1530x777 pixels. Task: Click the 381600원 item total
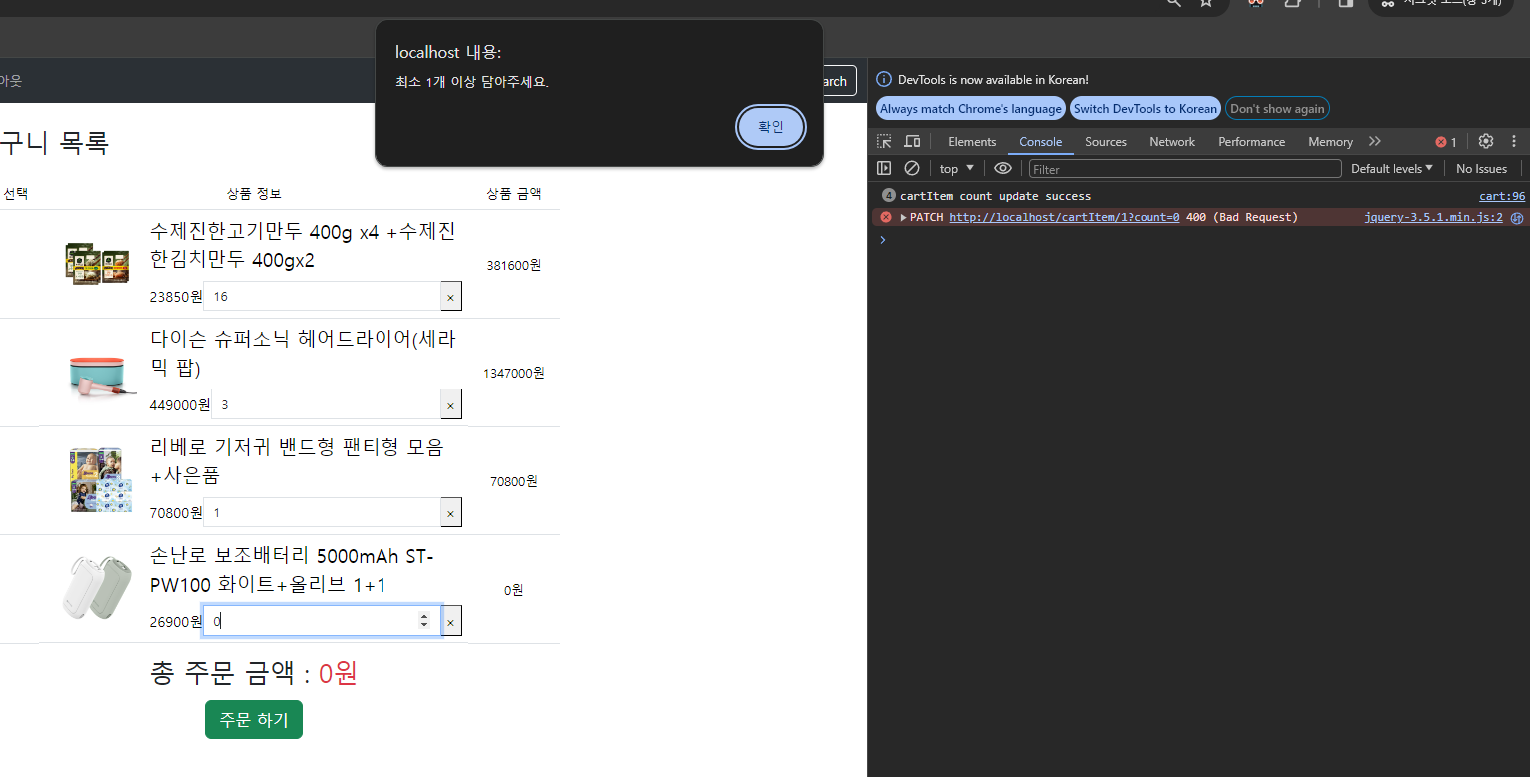point(513,265)
